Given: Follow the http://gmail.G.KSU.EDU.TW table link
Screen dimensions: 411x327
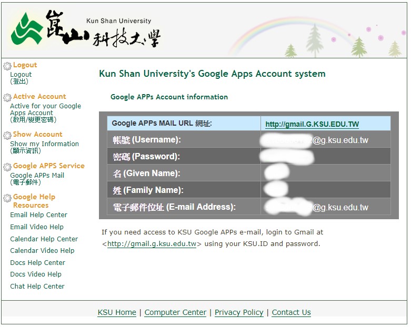Looking at the screenshot, I should point(312,124).
